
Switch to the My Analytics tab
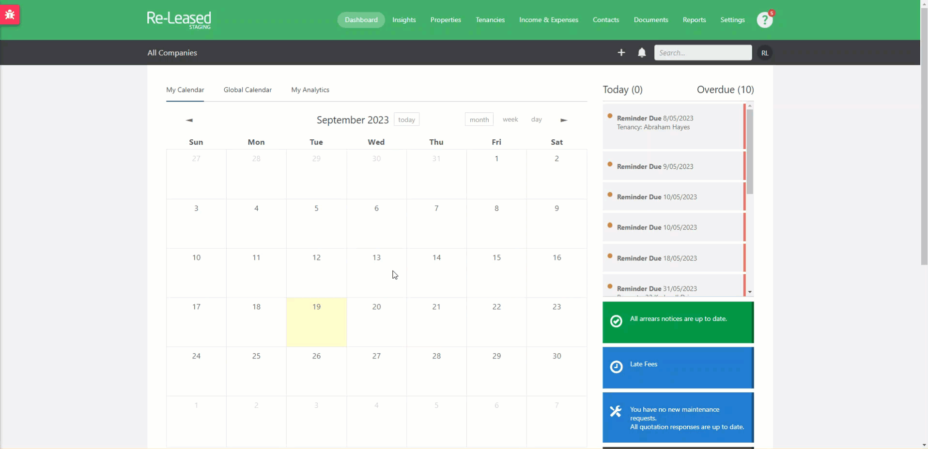(310, 90)
